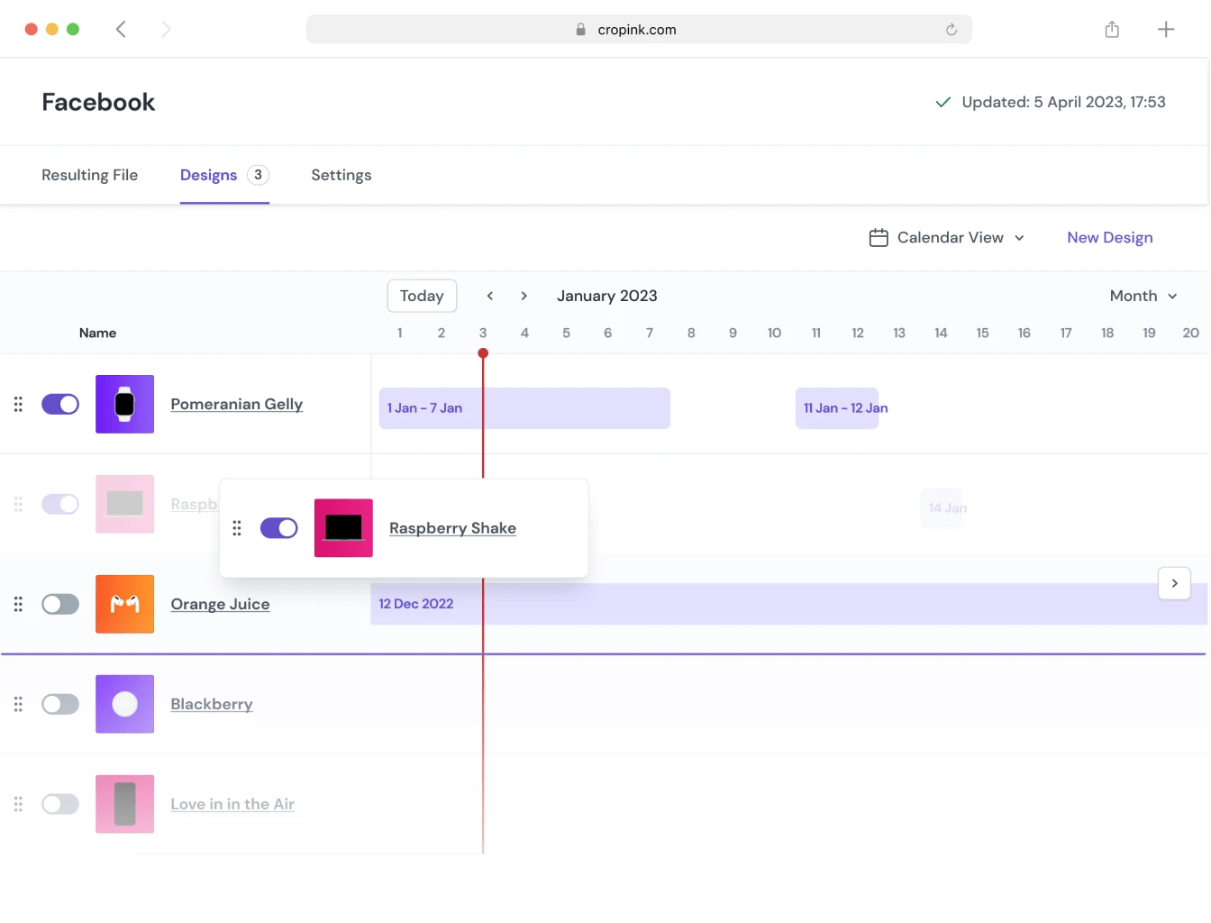Switch to the Settings tab
Image resolution: width=1211 pixels, height=923 pixels.
tap(341, 175)
